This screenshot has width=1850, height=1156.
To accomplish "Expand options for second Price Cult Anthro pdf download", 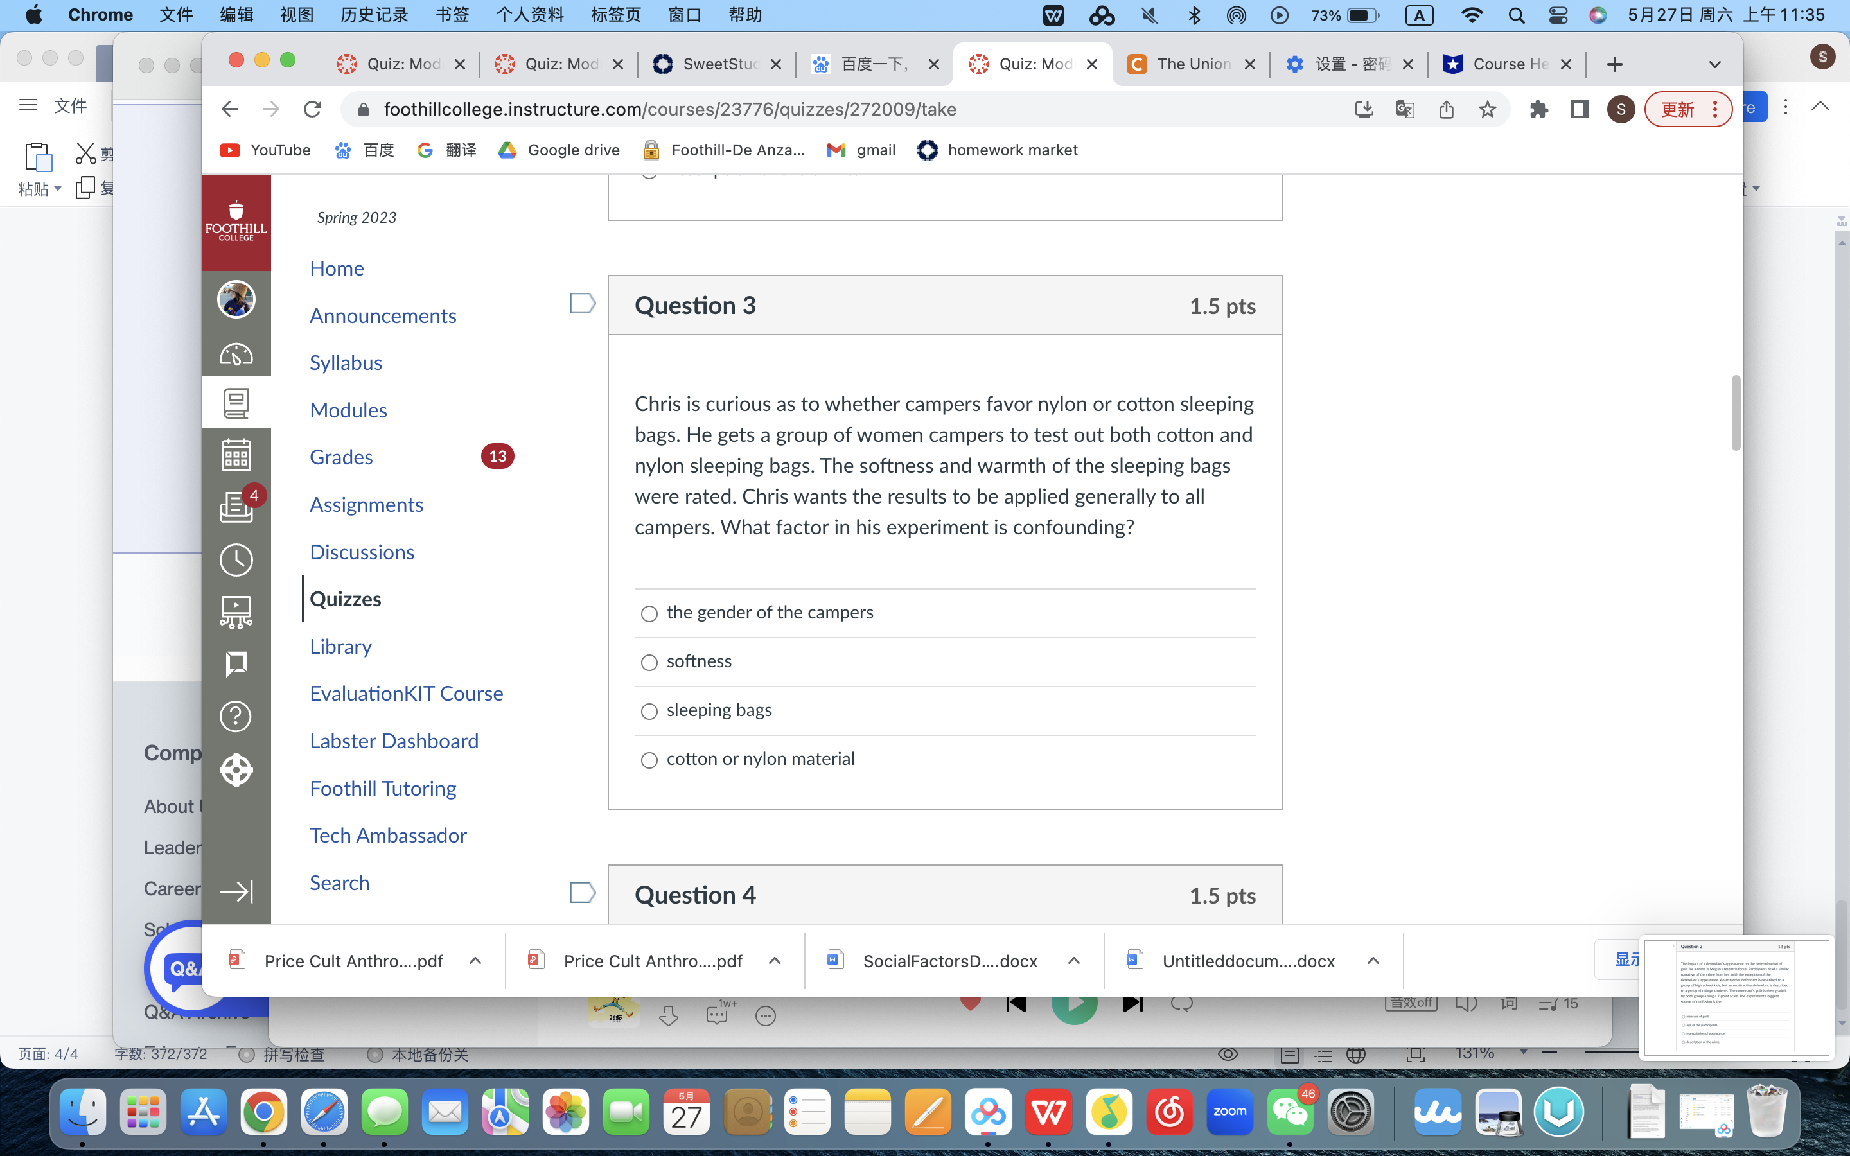I will pos(775,961).
